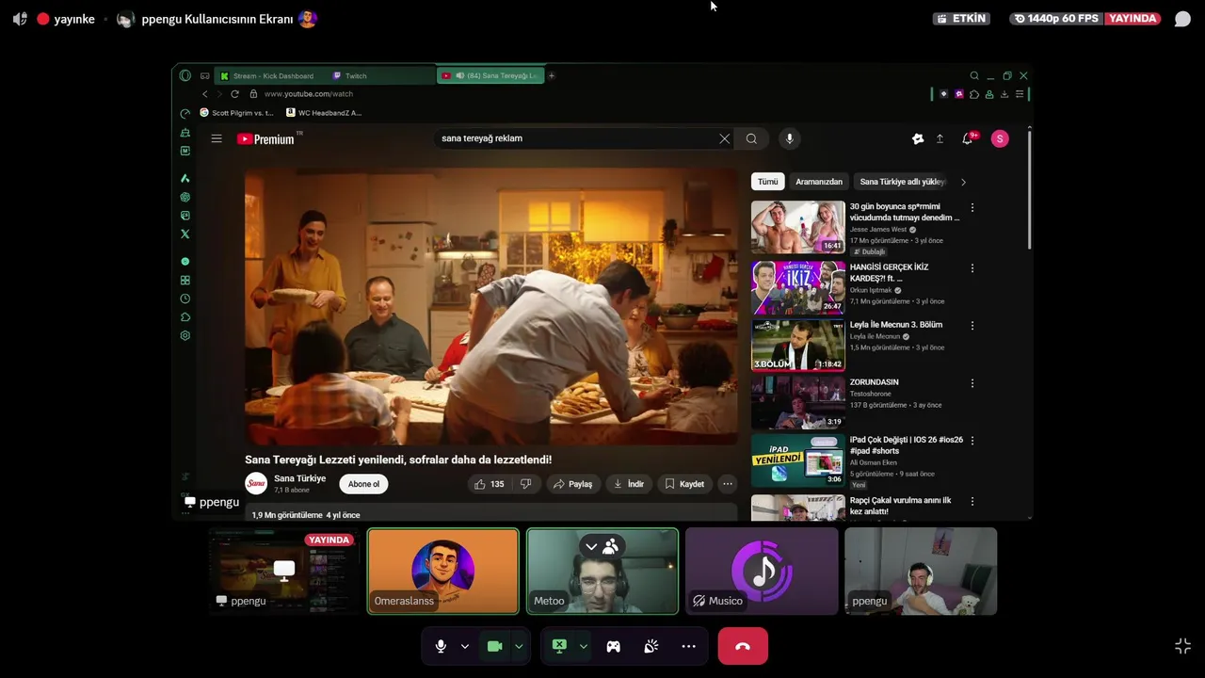Select the ppengu webcam tile
The height and width of the screenshot is (678, 1205).
click(x=921, y=572)
